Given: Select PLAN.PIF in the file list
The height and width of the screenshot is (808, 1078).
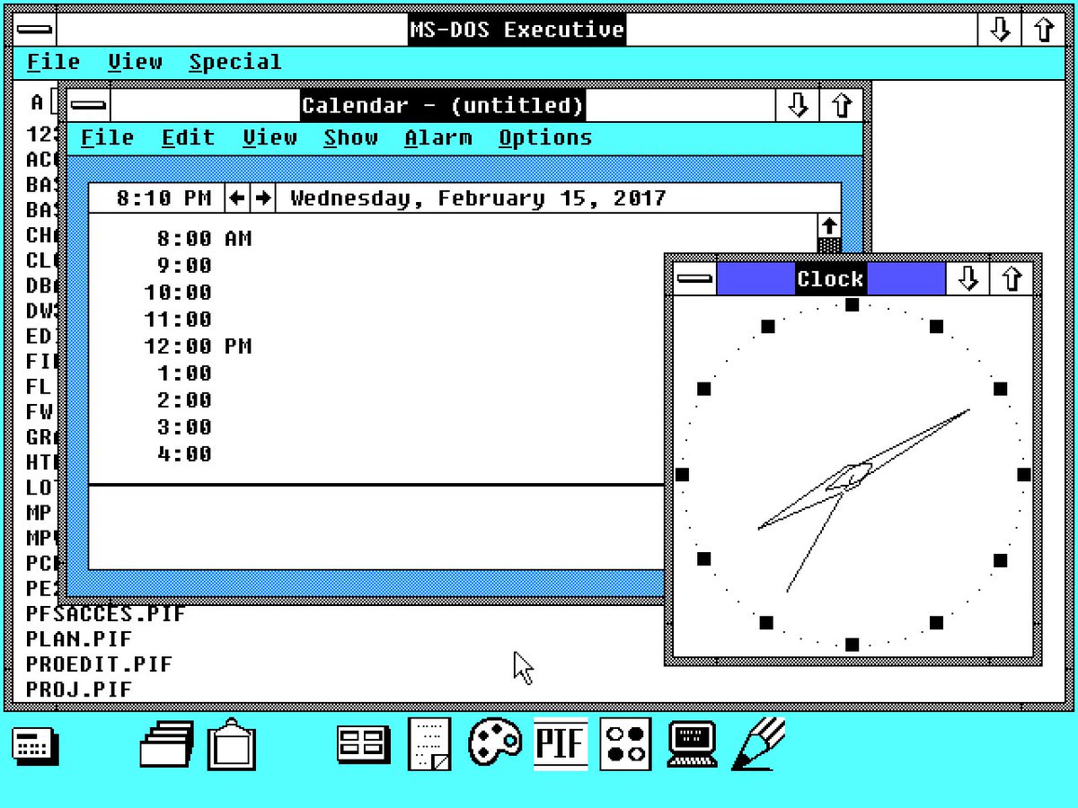Looking at the screenshot, I should click(79, 639).
